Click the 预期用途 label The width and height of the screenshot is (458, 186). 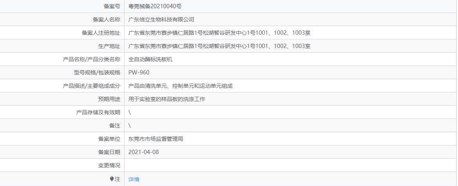coord(109,99)
